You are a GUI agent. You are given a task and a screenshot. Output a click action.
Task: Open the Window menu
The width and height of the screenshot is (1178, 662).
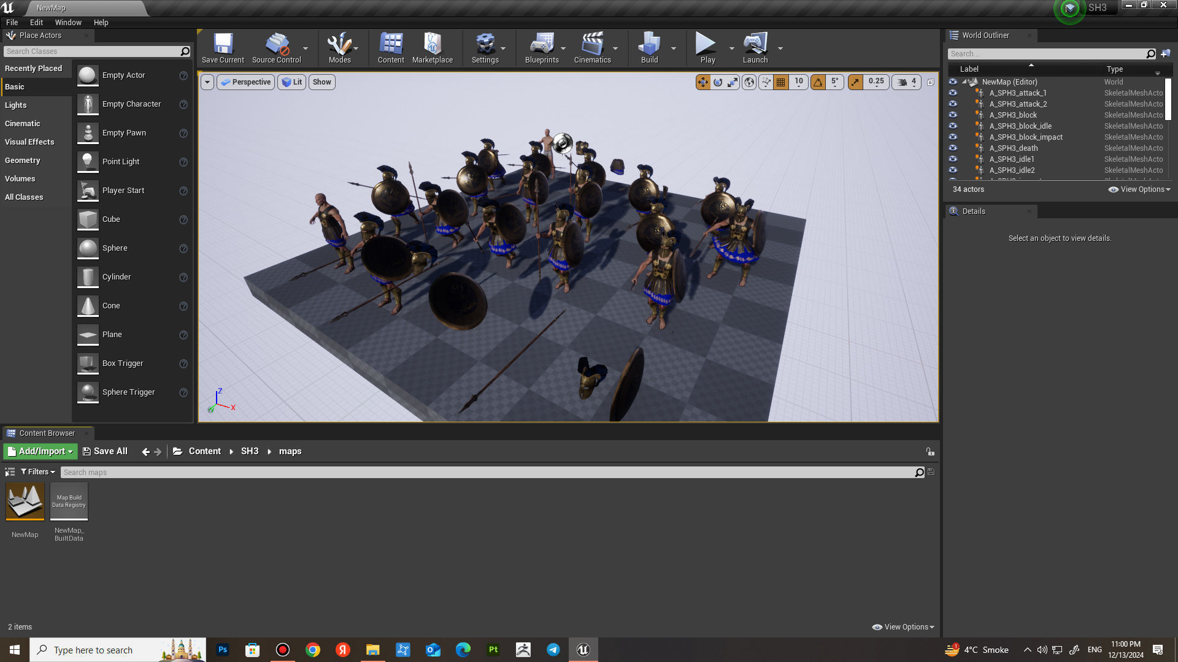67,22
